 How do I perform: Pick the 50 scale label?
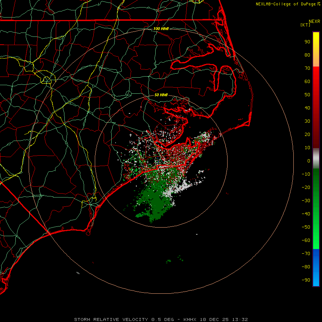point(307,95)
